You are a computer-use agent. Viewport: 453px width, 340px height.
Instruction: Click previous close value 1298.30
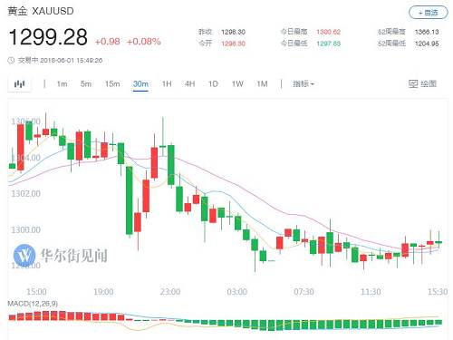[x=233, y=32]
